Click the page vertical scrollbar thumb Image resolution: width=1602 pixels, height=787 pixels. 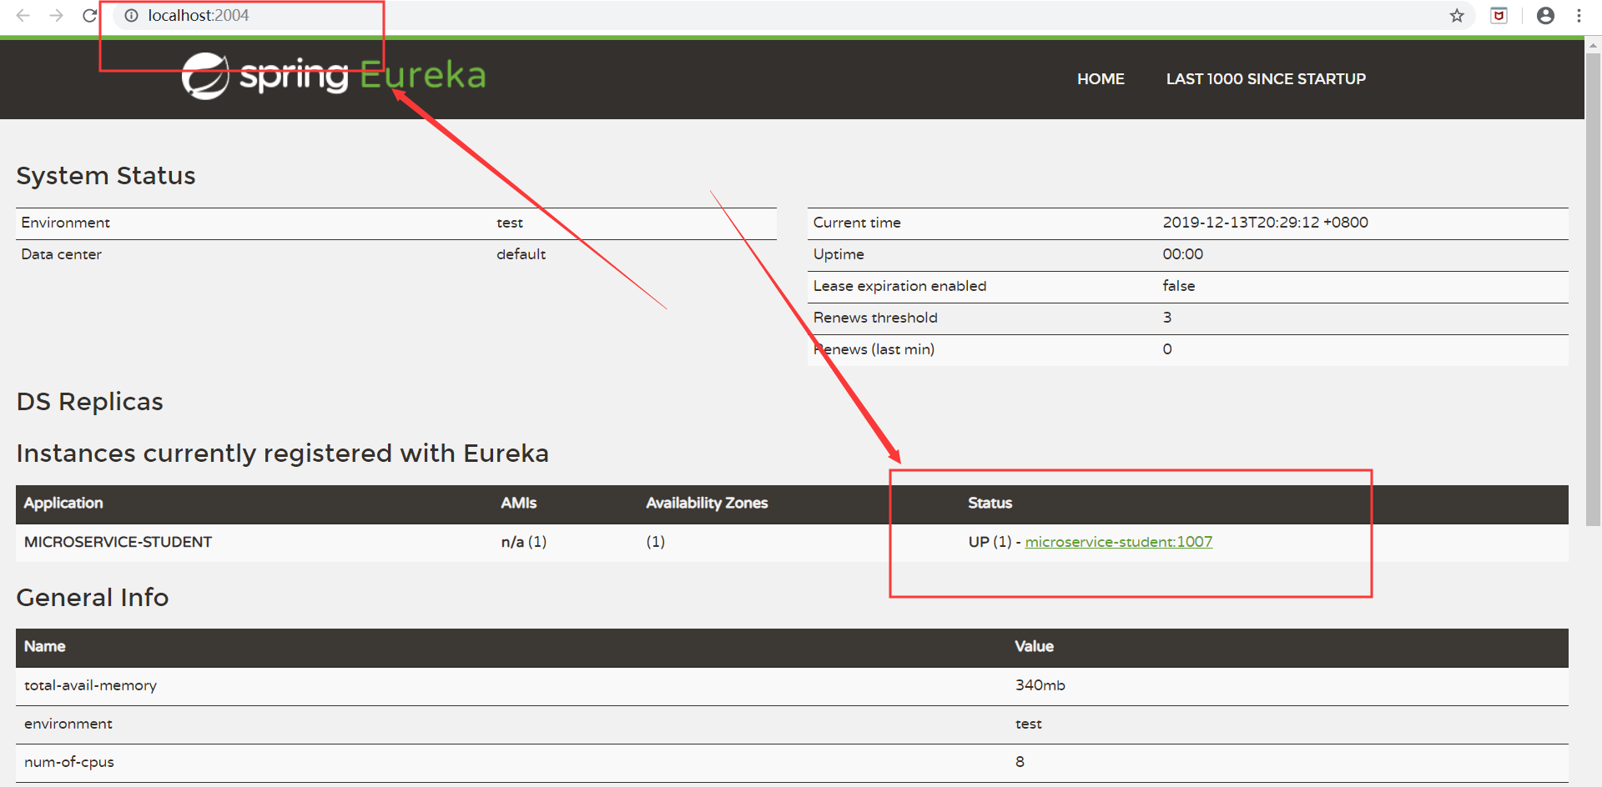(x=1593, y=288)
